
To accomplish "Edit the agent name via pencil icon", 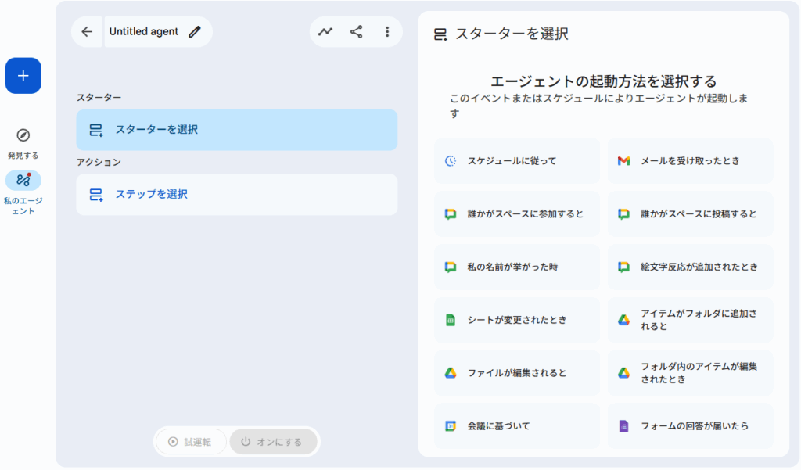I will click(x=195, y=31).
